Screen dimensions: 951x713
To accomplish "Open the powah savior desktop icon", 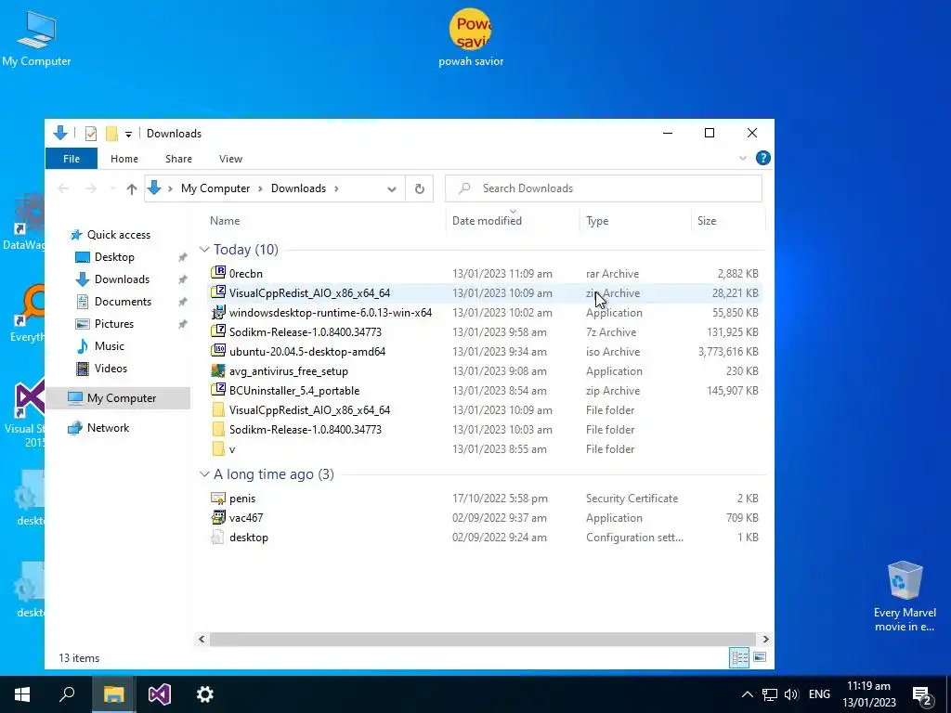I will tap(471, 37).
